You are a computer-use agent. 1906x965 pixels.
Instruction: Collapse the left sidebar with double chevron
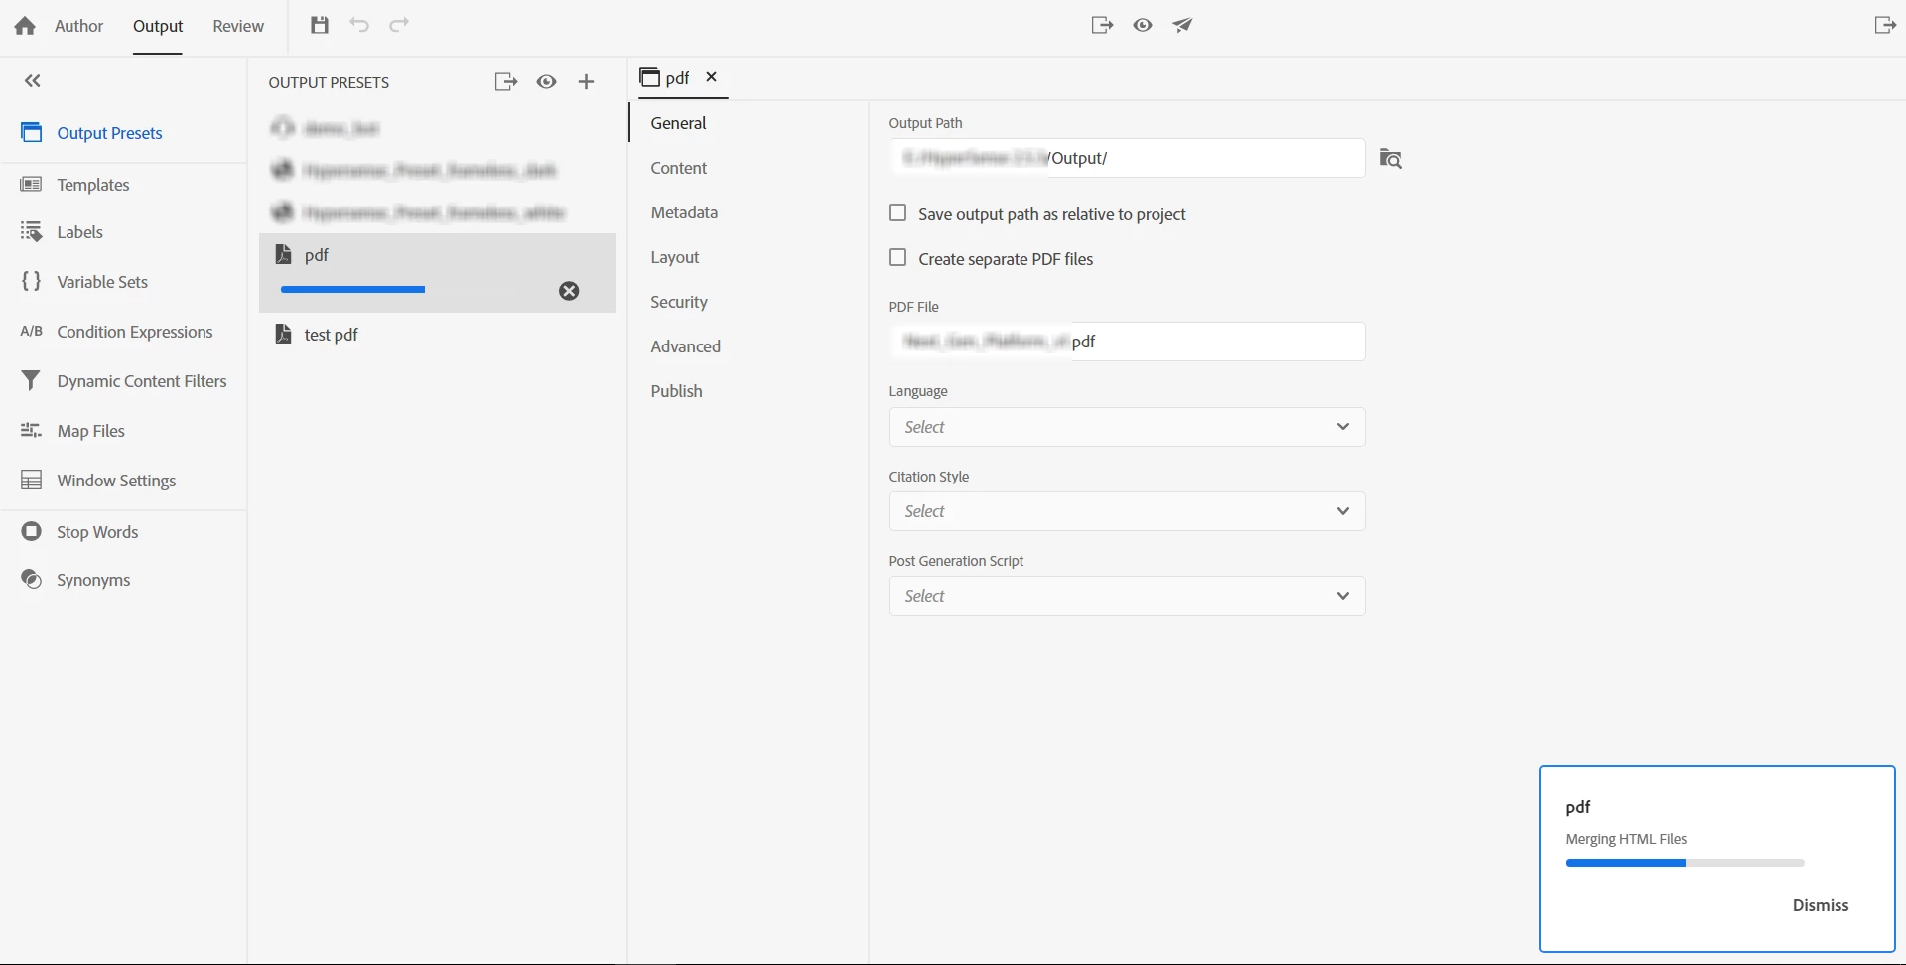(x=33, y=81)
